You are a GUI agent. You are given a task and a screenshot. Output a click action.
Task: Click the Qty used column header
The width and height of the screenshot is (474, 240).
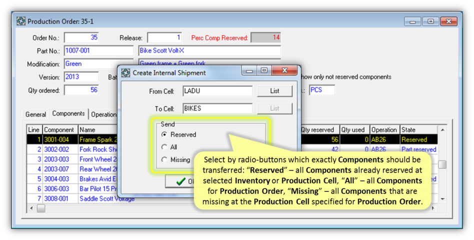pos(355,129)
